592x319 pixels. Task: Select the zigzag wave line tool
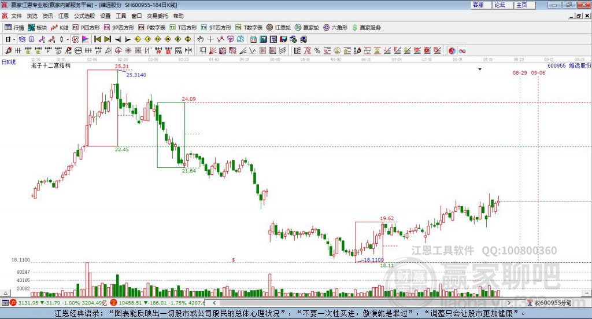click(252, 50)
